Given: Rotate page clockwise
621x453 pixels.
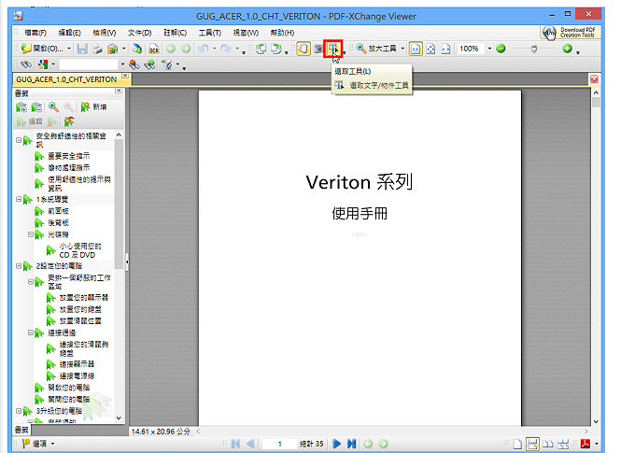Looking at the screenshot, I should [x=276, y=49].
